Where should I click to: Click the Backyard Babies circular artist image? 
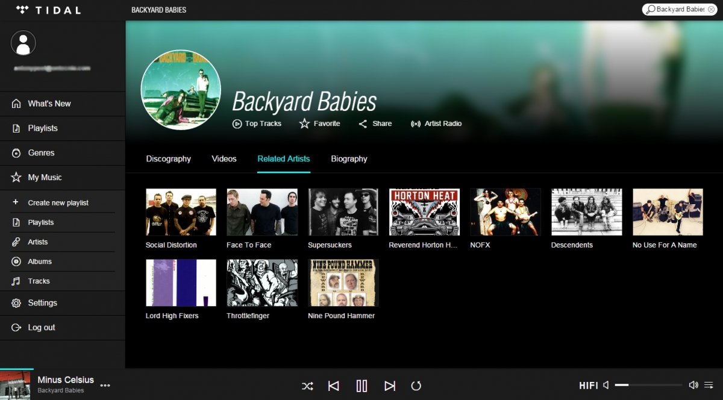pyautogui.click(x=181, y=90)
